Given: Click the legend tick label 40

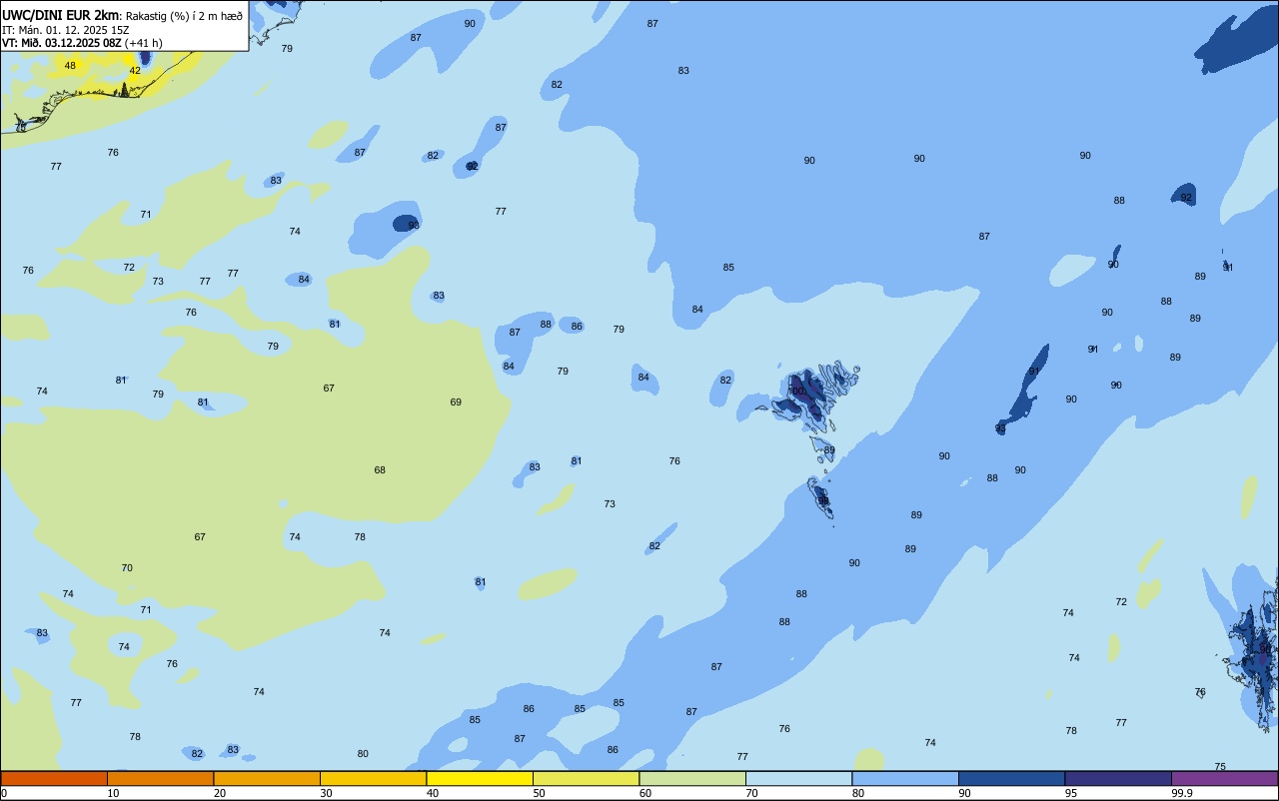Looking at the screenshot, I should [433, 793].
